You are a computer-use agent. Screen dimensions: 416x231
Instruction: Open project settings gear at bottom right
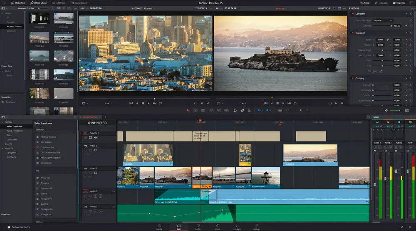tap(411, 227)
